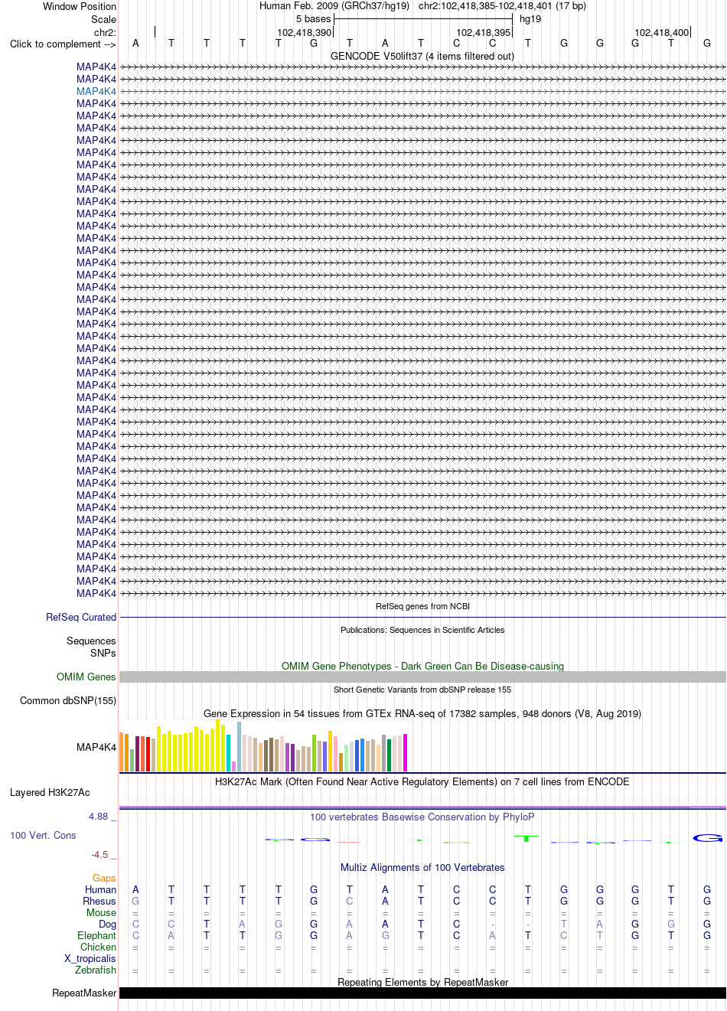Viewport: 727px width, 1011px height.
Task: Click green T logo in PhyloP conservation track
Action: pyautogui.click(x=527, y=839)
